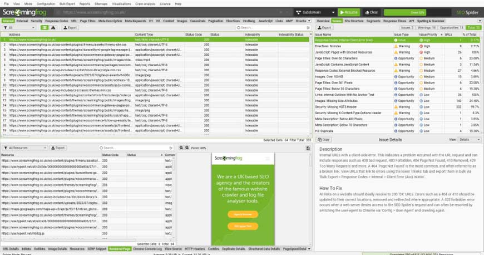Expand more lower tabs arrow after PageSpeed

click(x=309, y=249)
